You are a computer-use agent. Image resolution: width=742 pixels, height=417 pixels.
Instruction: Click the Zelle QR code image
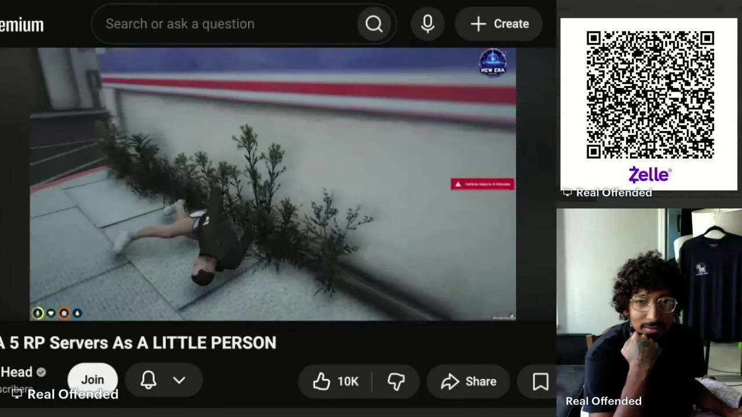(650, 95)
